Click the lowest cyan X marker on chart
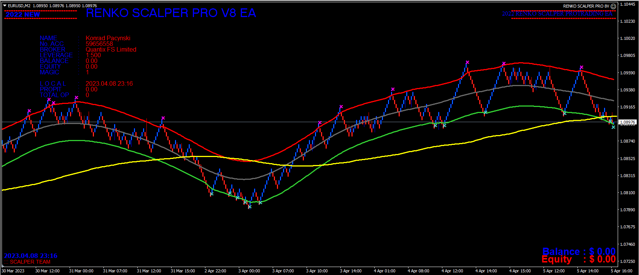This screenshot has width=639, height=275. tap(250, 207)
